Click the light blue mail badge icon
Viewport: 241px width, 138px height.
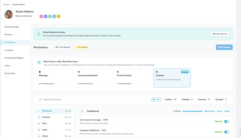(54, 16)
